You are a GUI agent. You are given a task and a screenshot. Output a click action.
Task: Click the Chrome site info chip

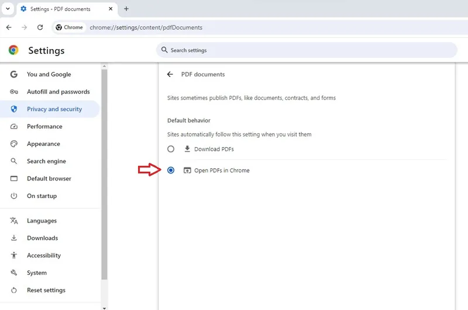(70, 27)
